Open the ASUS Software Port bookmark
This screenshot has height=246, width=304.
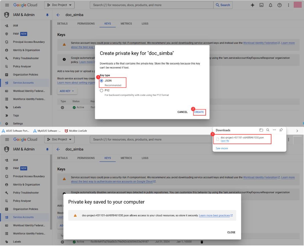pyautogui.click(x=15, y=131)
